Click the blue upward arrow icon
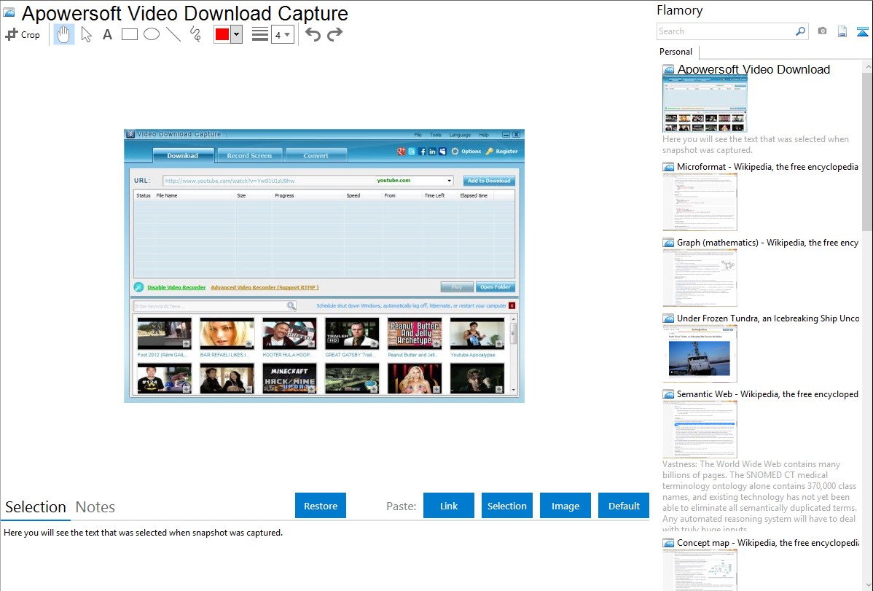Screen dimensions: 873x591 click(x=862, y=31)
